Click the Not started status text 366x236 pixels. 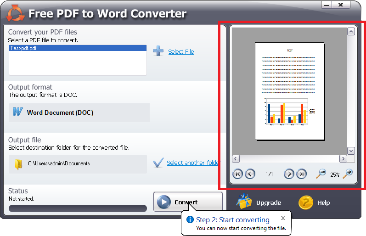coord(21,199)
